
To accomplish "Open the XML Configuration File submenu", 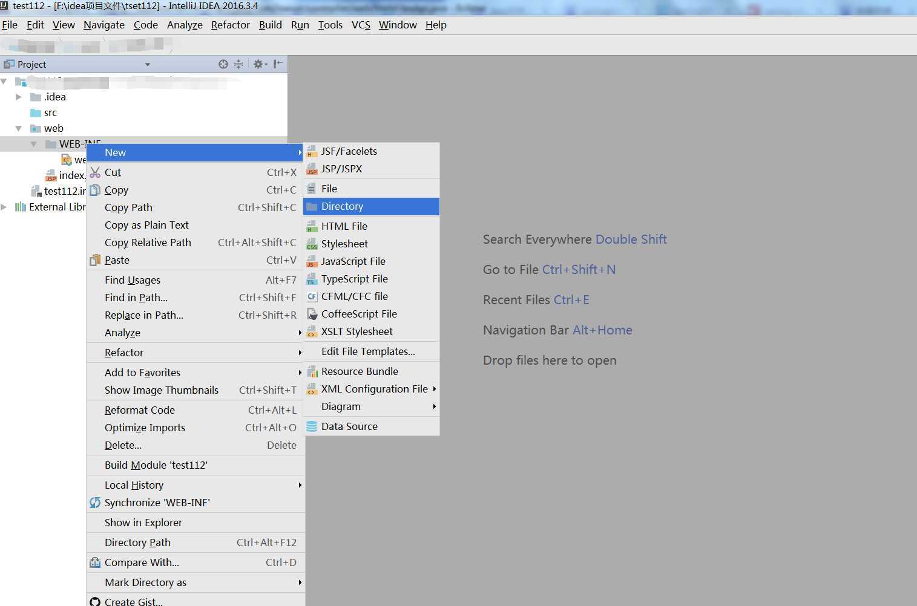I will pyautogui.click(x=371, y=389).
